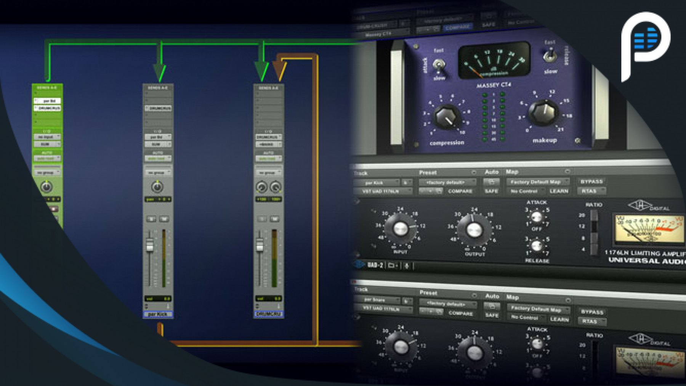Click the DRUMCRUS send slot on the green channel strip
The image size is (686, 386).
(x=47, y=108)
